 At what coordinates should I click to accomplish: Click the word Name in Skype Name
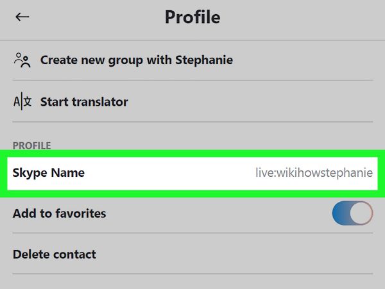68,172
